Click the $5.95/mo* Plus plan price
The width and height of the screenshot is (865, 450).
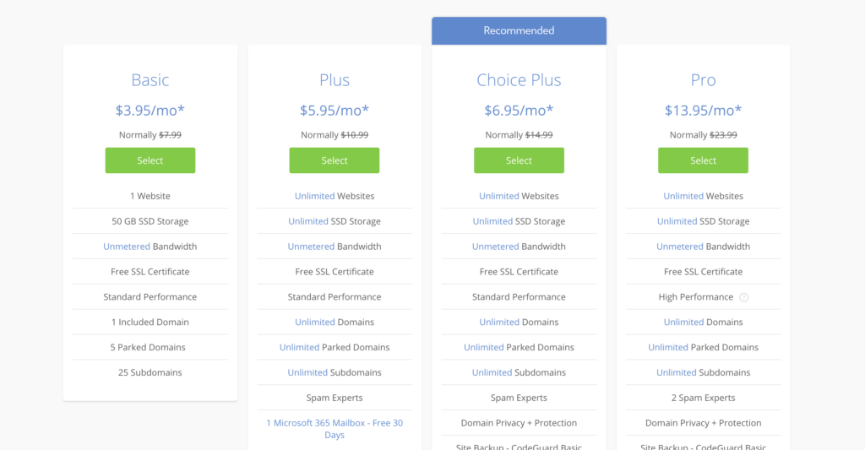334,110
